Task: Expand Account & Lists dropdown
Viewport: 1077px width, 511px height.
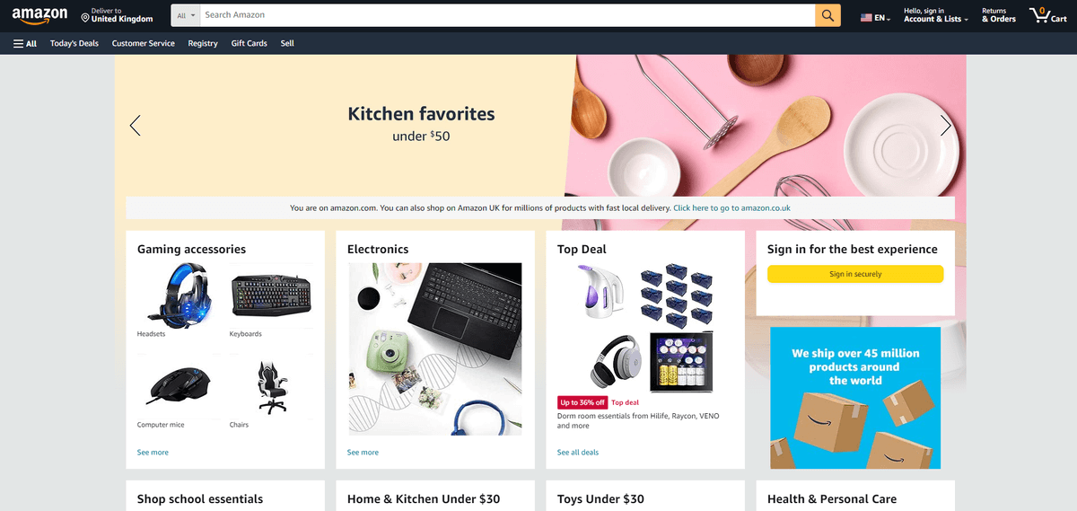Action: 936,15
